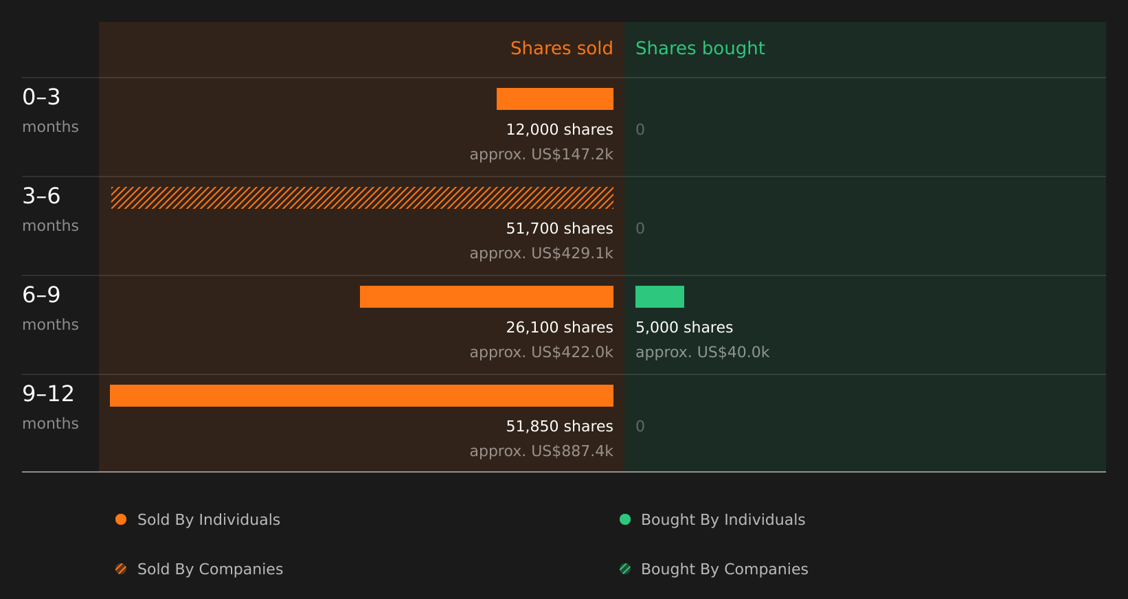Click the 6–9 months orange sold bar
The width and height of the screenshot is (1128, 599).
pos(486,297)
